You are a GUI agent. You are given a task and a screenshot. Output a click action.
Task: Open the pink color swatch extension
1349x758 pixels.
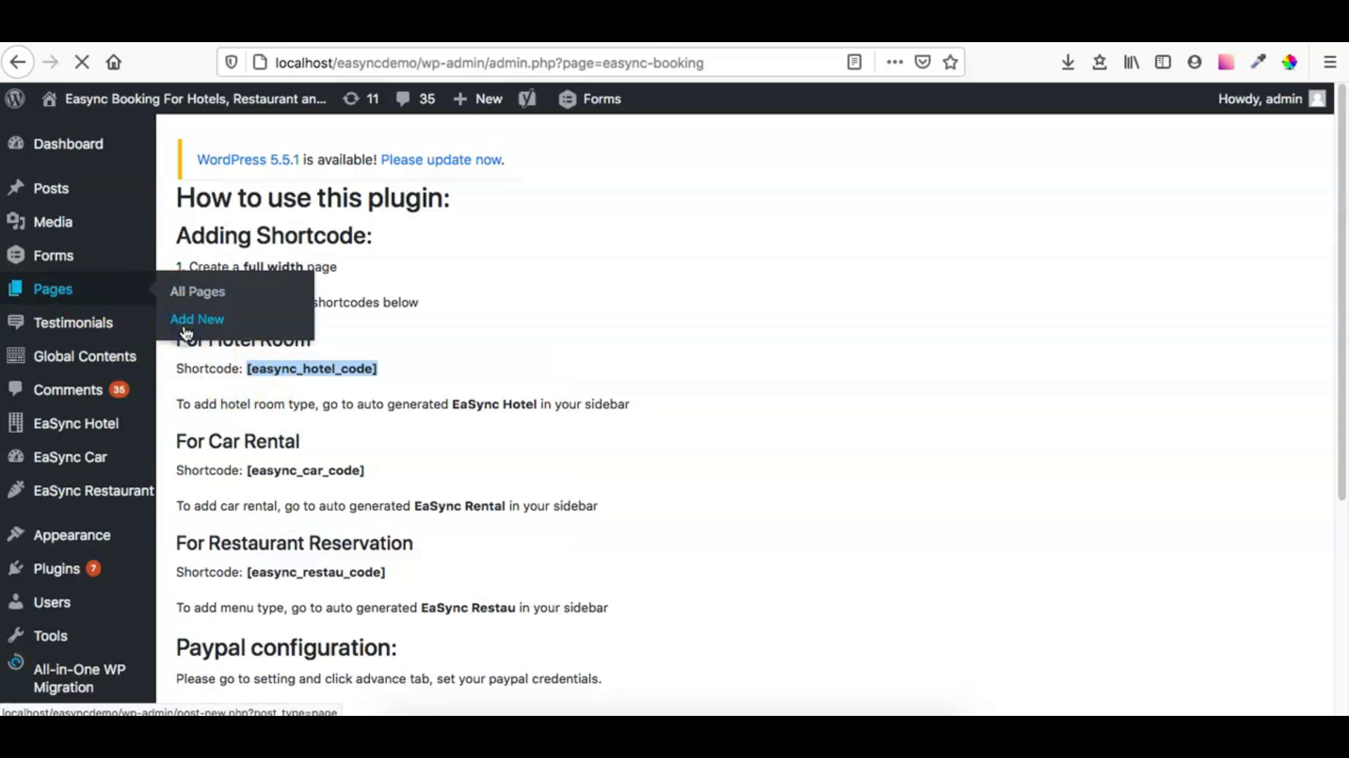1225,62
